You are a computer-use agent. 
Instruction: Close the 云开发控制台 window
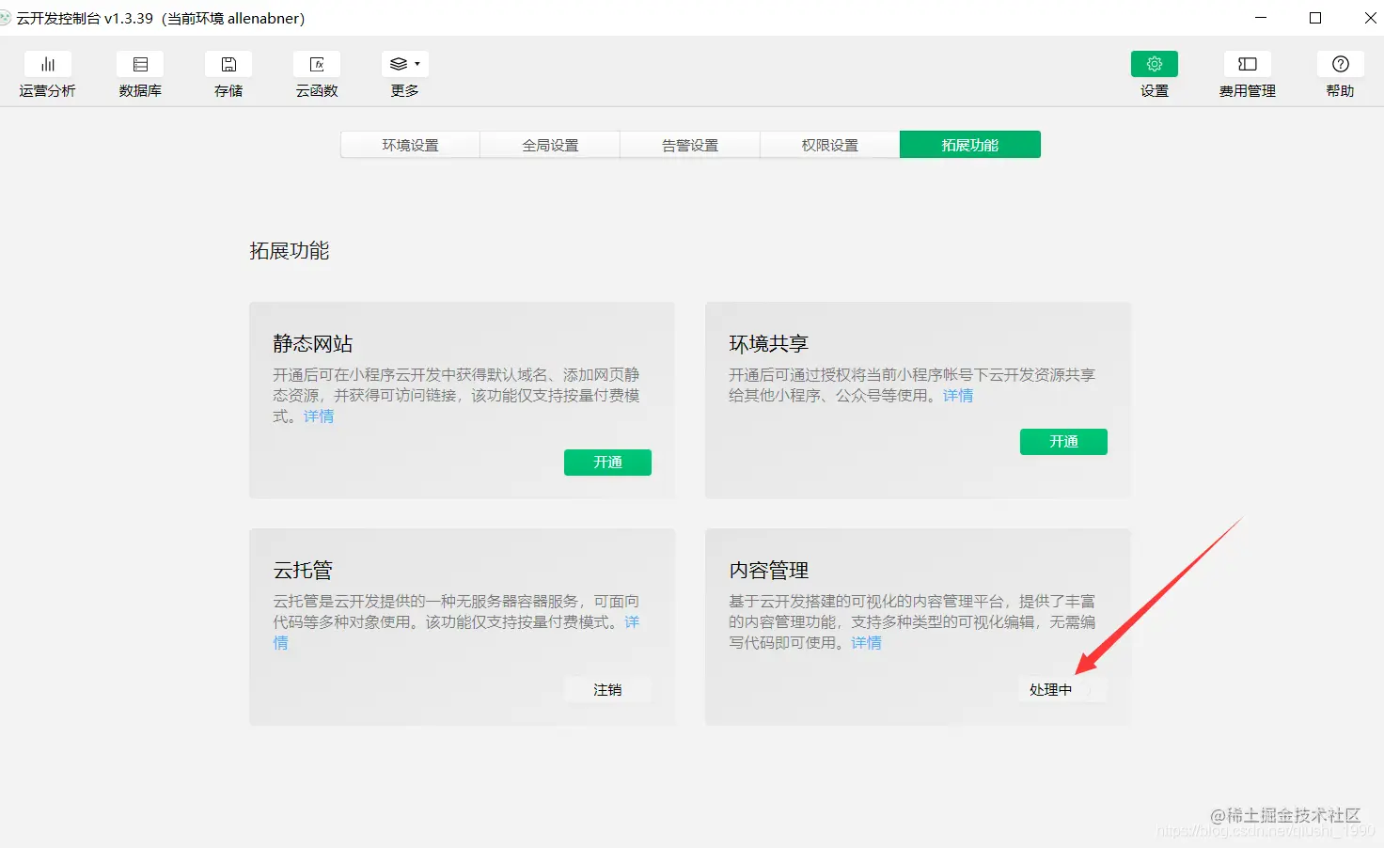coord(1370,18)
